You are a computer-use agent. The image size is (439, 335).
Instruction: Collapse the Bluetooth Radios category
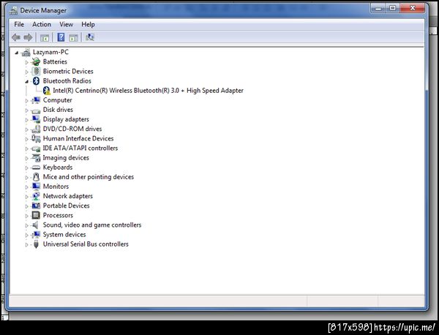pyautogui.click(x=26, y=81)
